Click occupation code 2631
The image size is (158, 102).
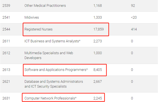[x=6, y=98]
